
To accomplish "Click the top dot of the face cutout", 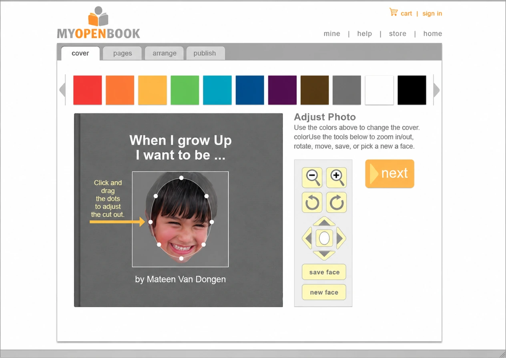I will click(181, 178).
